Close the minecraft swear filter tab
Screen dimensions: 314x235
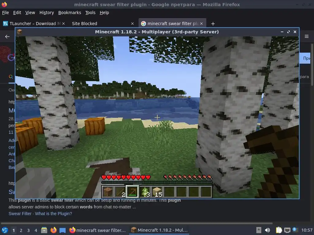[x=201, y=24]
